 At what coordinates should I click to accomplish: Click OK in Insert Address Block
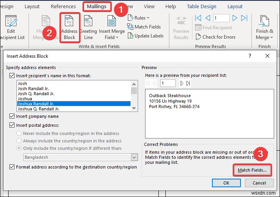tap(226, 183)
